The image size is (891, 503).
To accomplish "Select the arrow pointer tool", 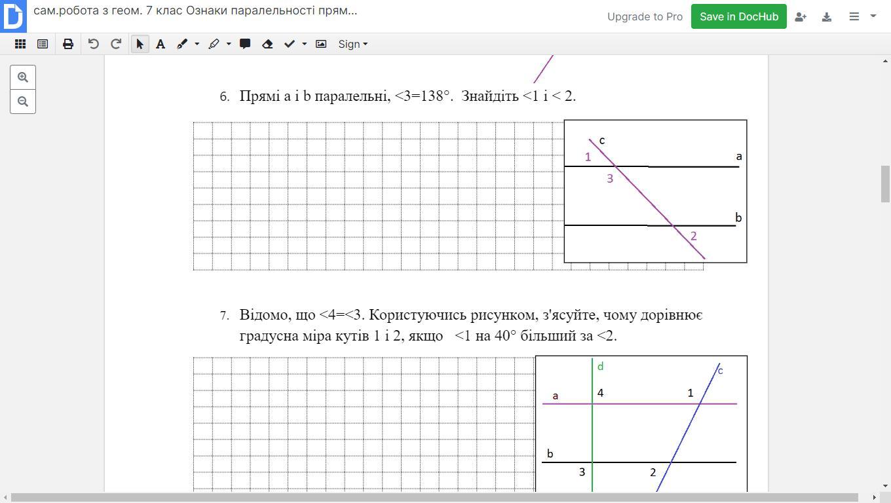I will click(x=140, y=44).
